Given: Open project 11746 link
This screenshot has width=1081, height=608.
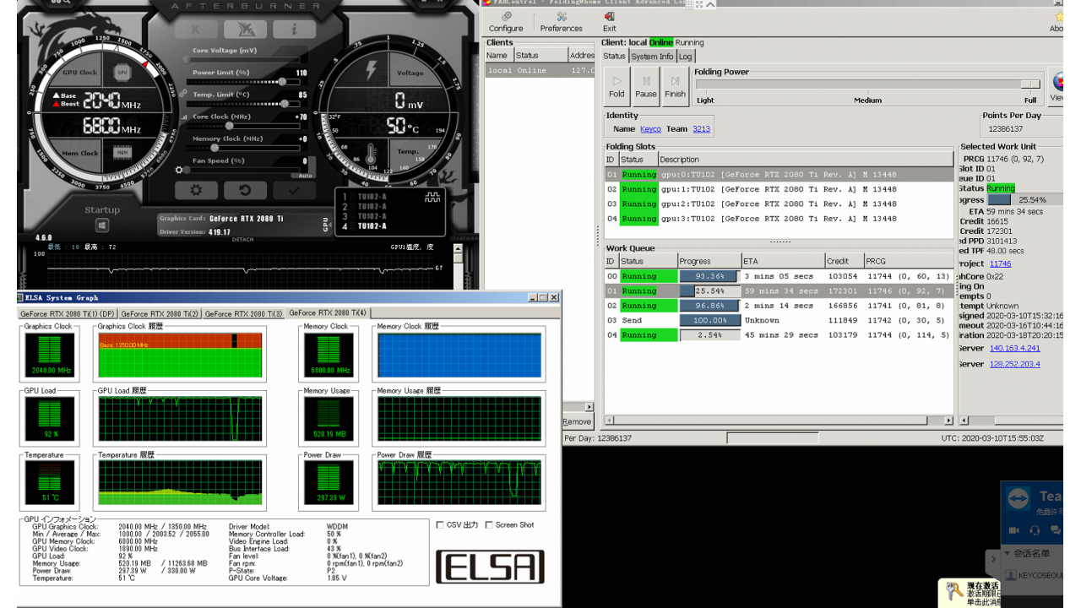Looking at the screenshot, I should coord(1000,263).
